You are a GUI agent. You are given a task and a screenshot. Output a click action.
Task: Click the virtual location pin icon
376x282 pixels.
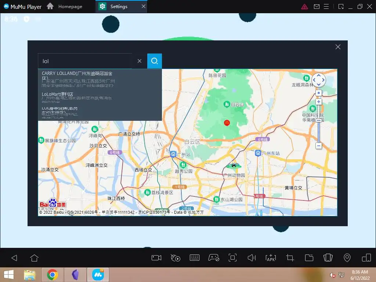347,258
